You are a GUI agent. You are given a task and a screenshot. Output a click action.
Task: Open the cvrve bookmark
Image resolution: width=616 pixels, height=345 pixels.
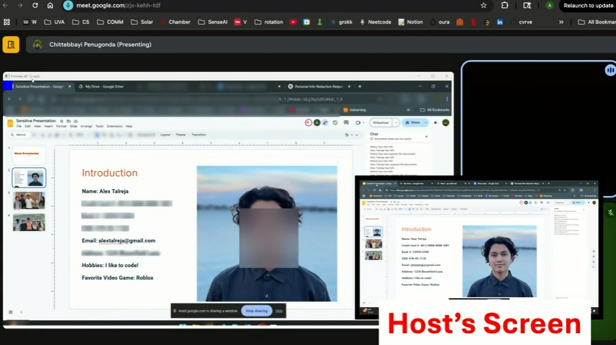pyautogui.click(x=521, y=22)
